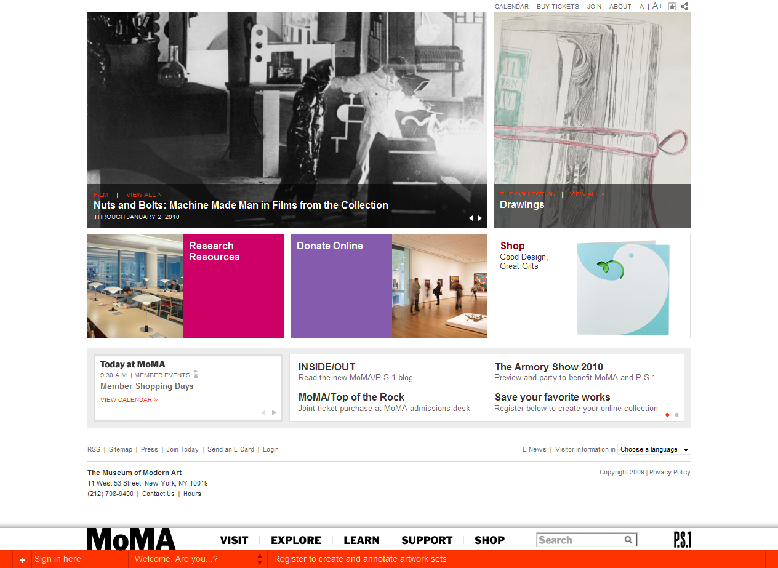
Task: Click the Hours footer link
Action: click(x=192, y=494)
